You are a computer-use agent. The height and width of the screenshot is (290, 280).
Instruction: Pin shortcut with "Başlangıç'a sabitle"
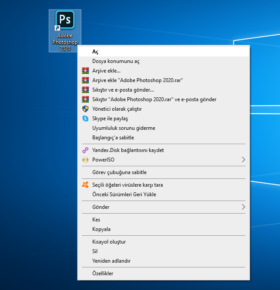click(x=113, y=138)
